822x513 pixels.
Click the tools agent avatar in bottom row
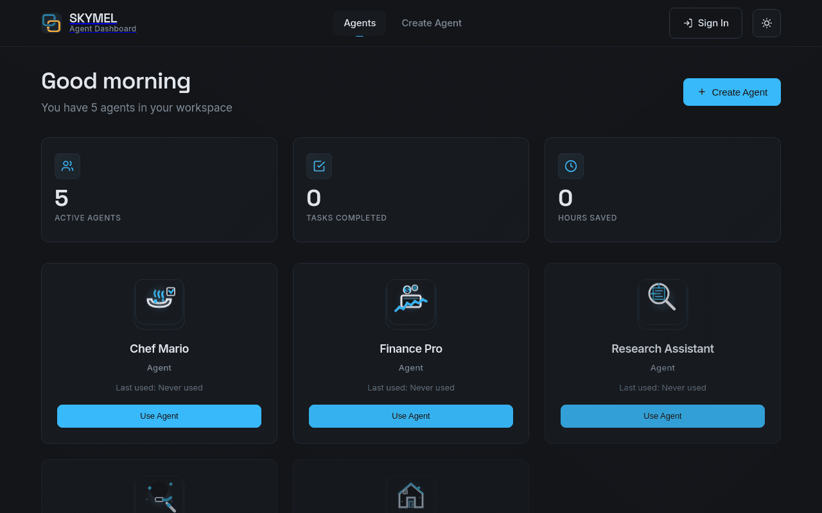[159, 494]
